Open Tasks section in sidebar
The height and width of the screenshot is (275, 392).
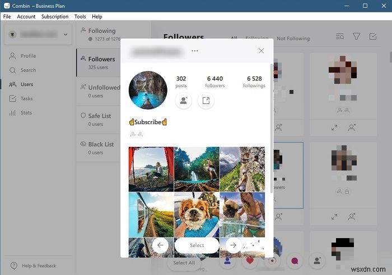point(21,98)
